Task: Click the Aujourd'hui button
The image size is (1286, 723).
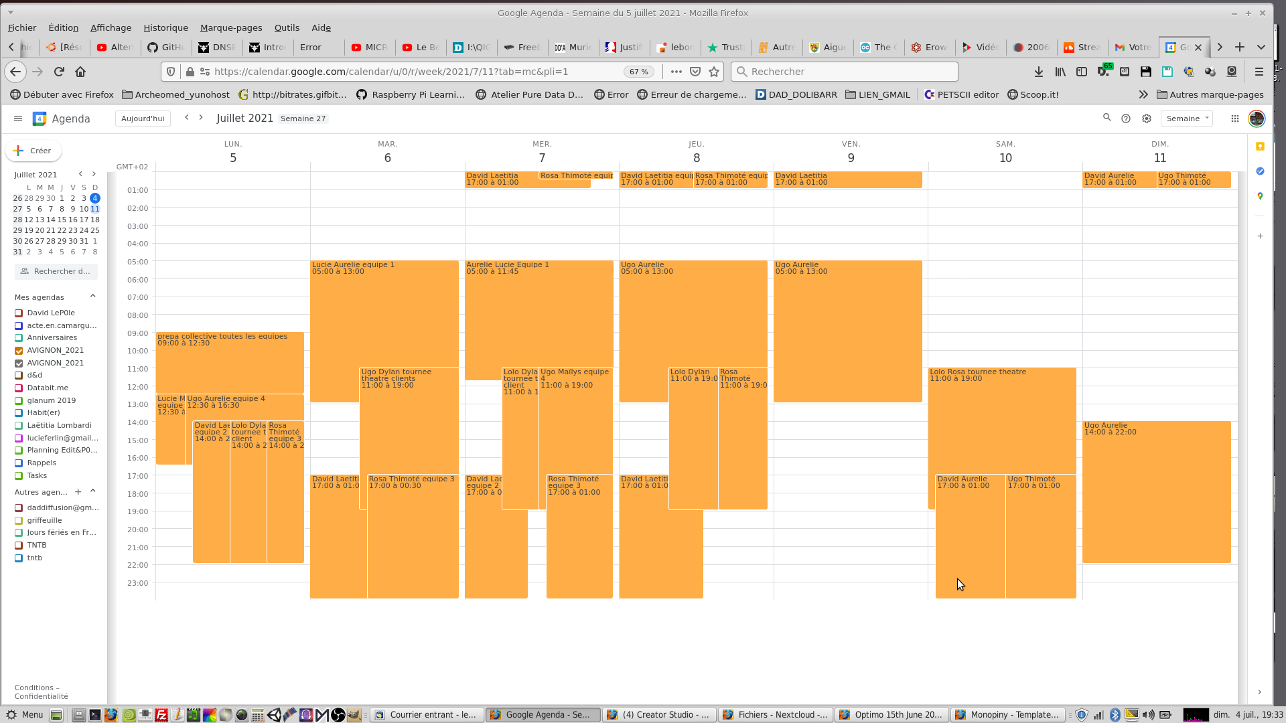Action: (143, 118)
